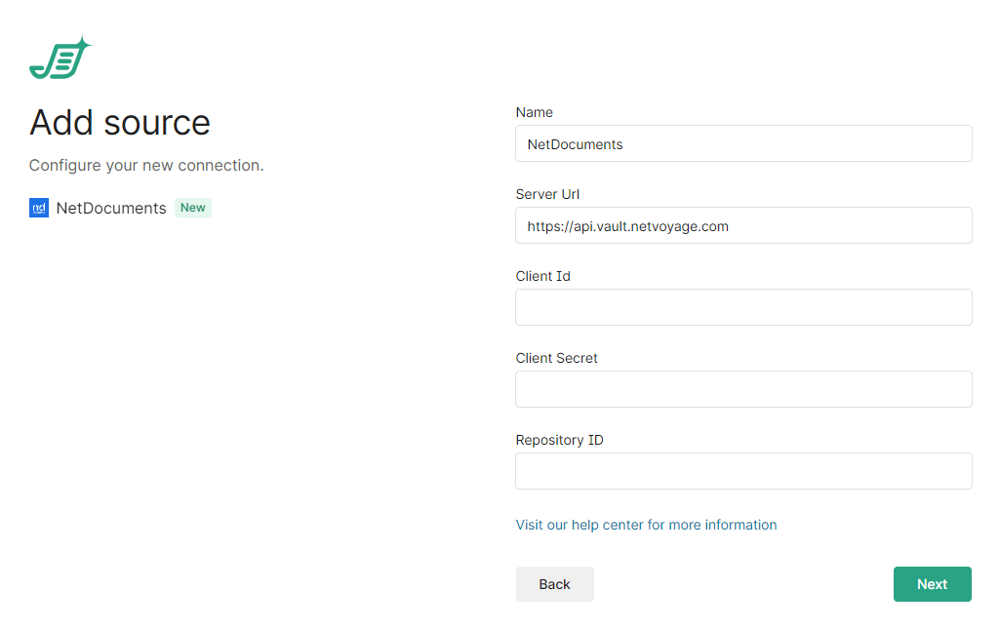
Task: Click the Client Id label
Action: [x=542, y=276]
